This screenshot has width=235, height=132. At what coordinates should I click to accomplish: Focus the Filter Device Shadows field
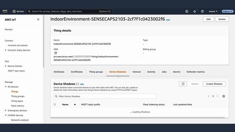click(x=105, y=96)
